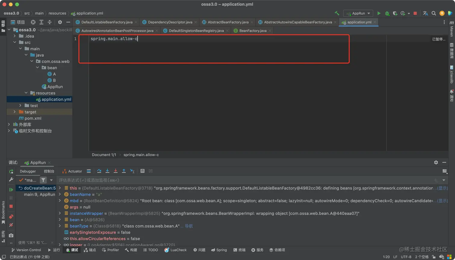This screenshot has width=455, height=260.
Task: Toggle Mute Breakpoints icon
Action: click(x=11, y=225)
